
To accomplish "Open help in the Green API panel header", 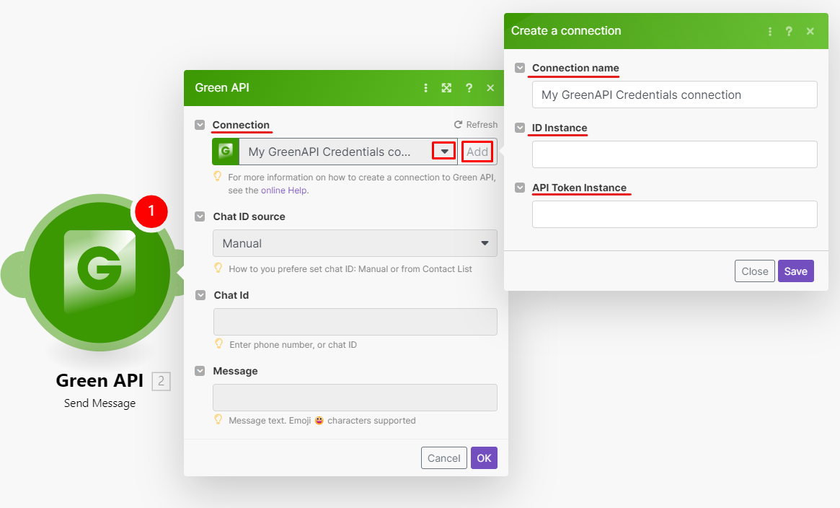I will click(x=469, y=88).
